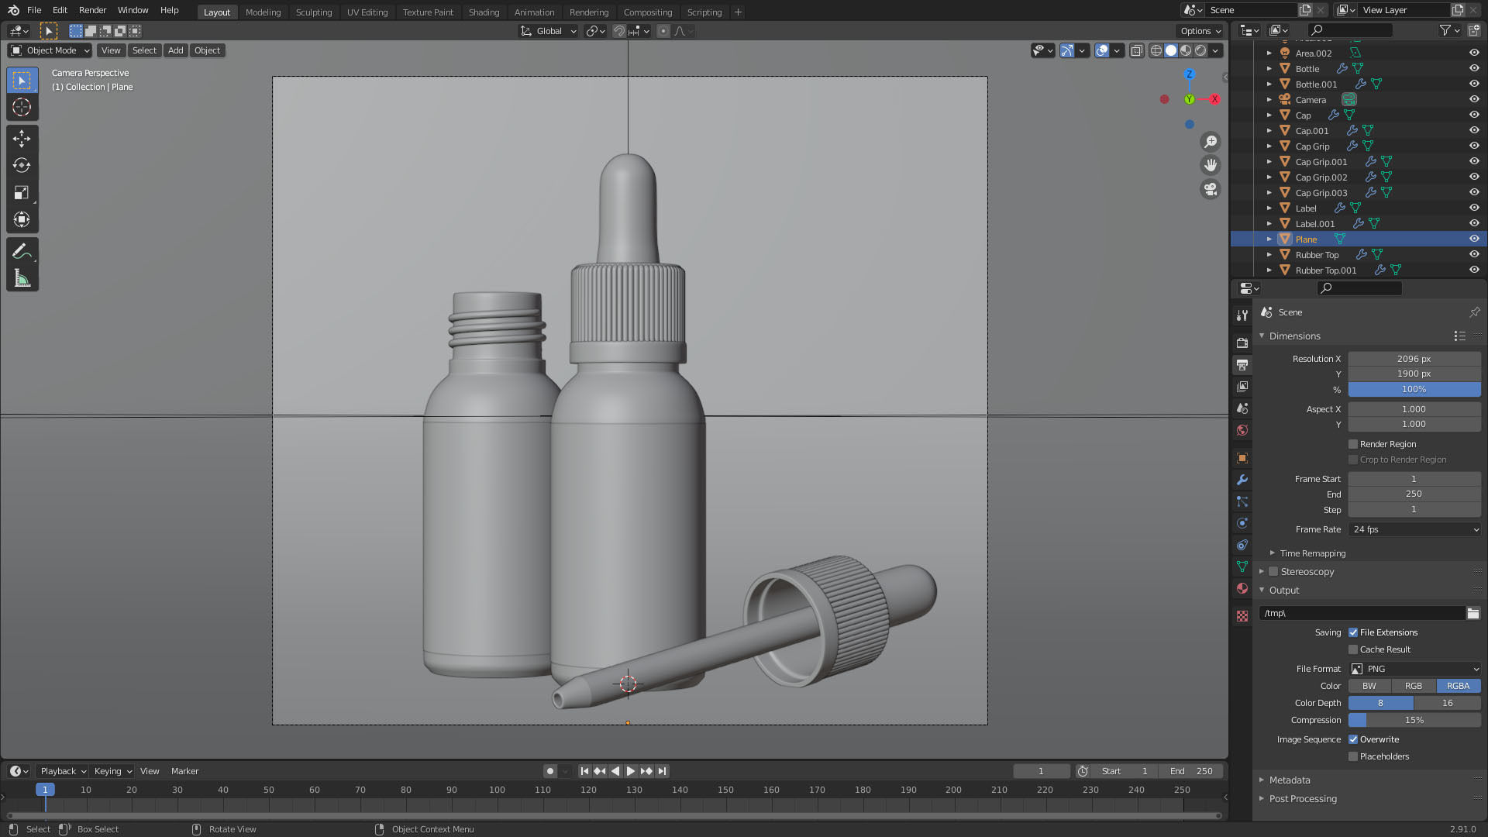
Task: Enable the Stereoscopy checkbox
Action: [x=1273, y=572]
